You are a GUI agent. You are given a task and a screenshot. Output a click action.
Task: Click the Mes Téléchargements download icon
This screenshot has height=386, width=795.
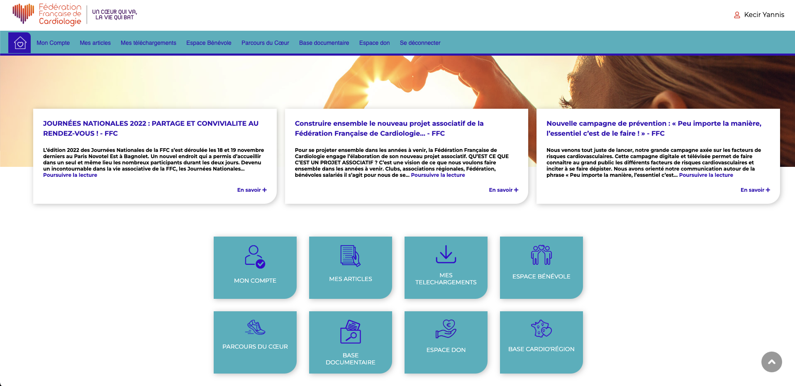[x=446, y=254]
